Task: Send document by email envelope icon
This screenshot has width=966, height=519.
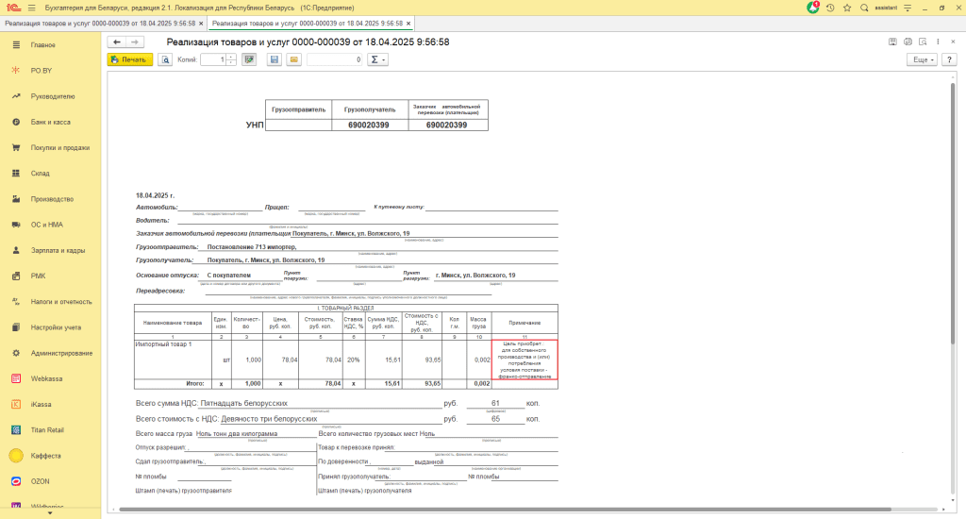Action: click(294, 59)
